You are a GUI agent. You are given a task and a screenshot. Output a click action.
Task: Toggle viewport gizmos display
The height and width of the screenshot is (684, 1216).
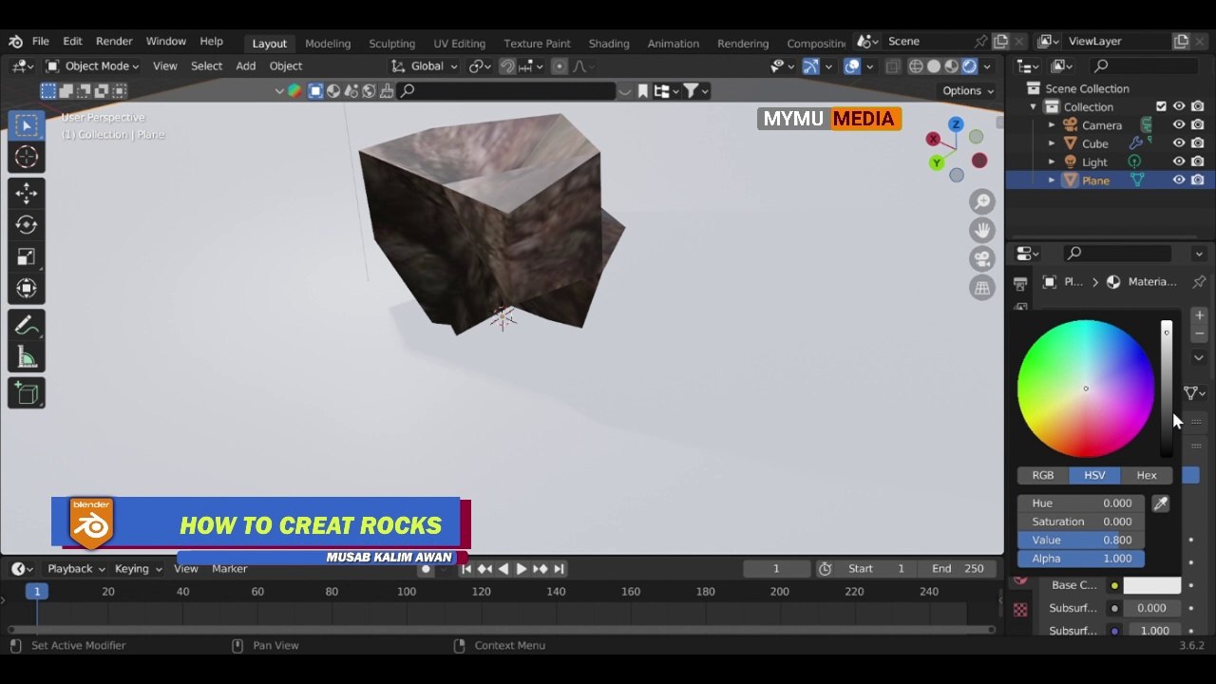[810, 66]
